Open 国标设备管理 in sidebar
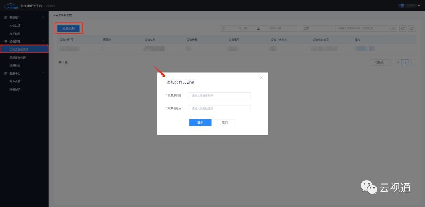The width and height of the screenshot is (425, 207). coord(18,58)
